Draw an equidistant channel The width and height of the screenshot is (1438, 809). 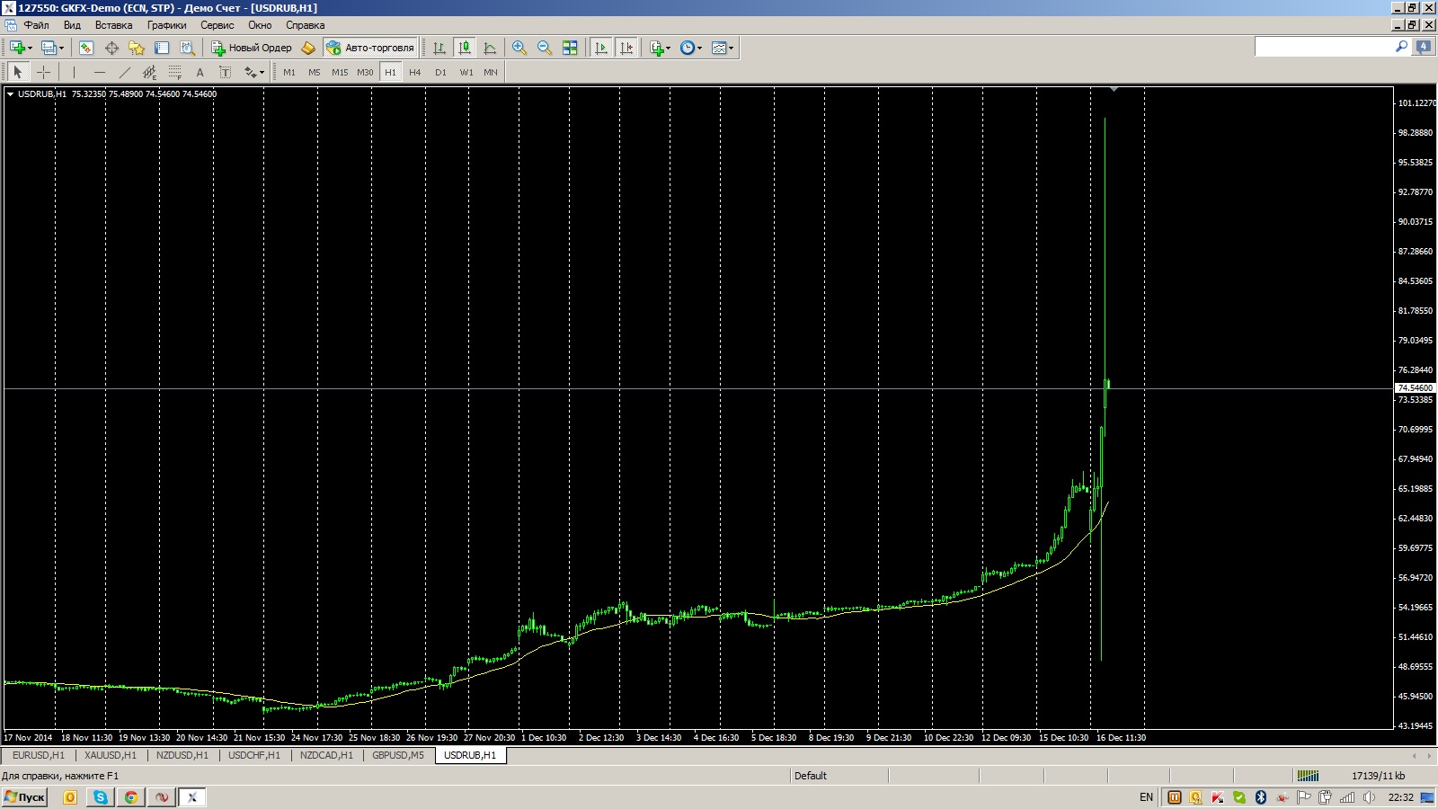pyautogui.click(x=149, y=72)
